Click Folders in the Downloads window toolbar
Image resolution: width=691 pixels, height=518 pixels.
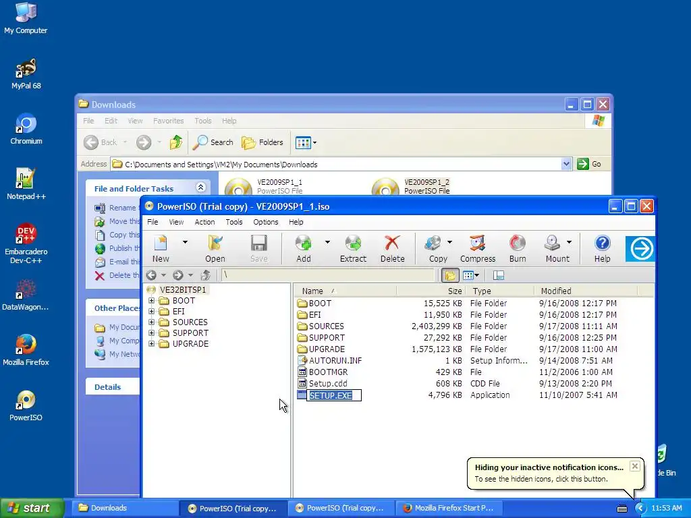(x=262, y=142)
